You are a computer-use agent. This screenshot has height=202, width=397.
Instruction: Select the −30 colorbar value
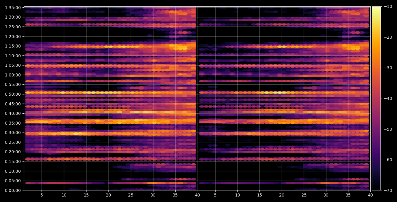[x=388, y=68]
